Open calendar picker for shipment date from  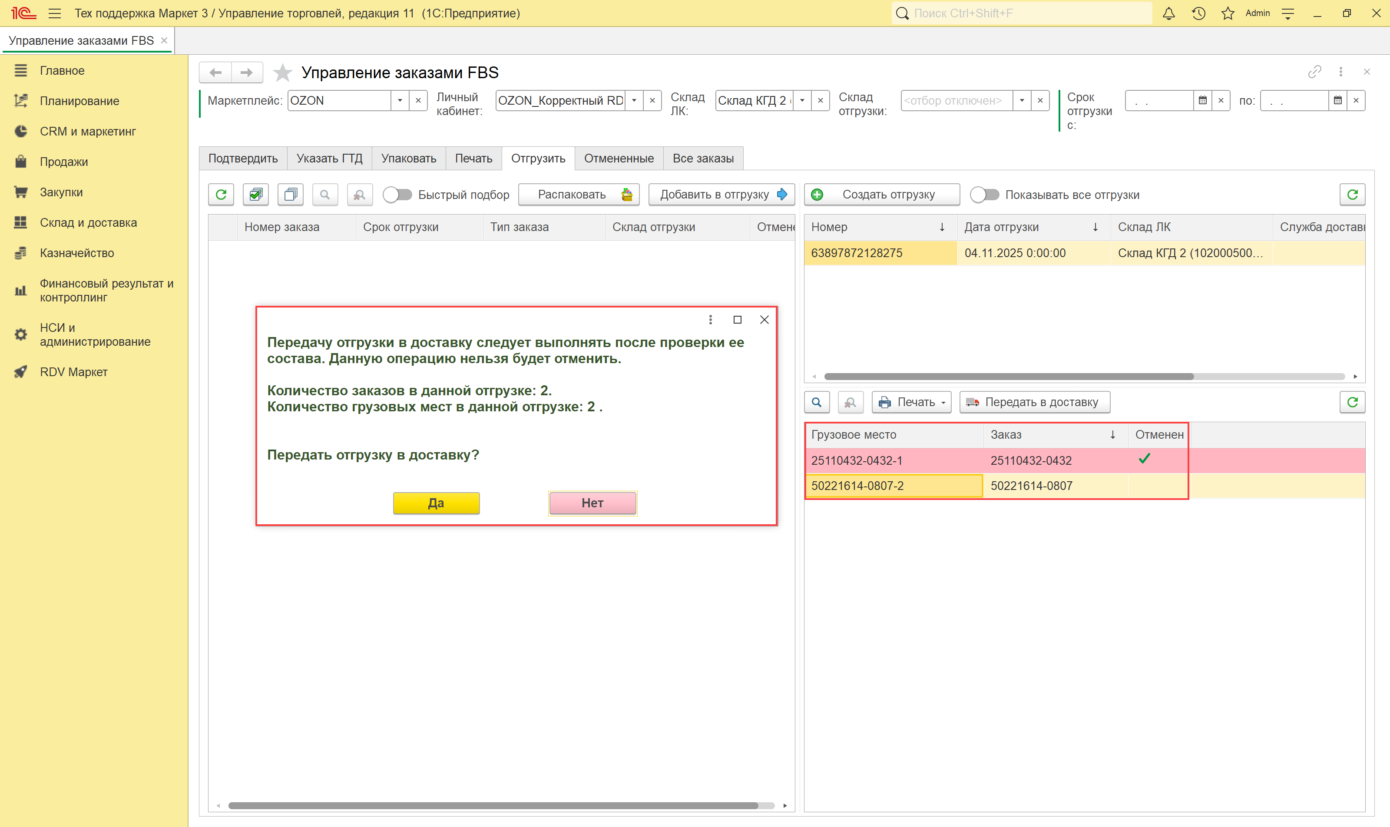point(1202,101)
